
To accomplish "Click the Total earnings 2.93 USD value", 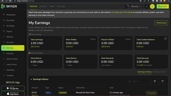I will [37, 43].
